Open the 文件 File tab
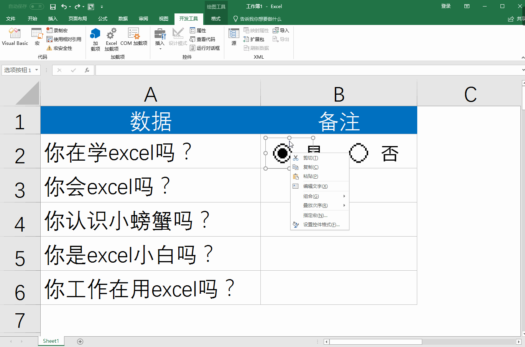This screenshot has height=347, width=525. click(x=11, y=19)
